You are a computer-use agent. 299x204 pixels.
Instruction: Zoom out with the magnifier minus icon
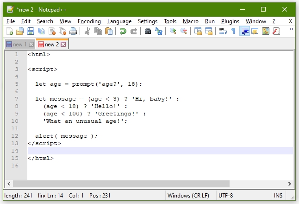click(184, 31)
